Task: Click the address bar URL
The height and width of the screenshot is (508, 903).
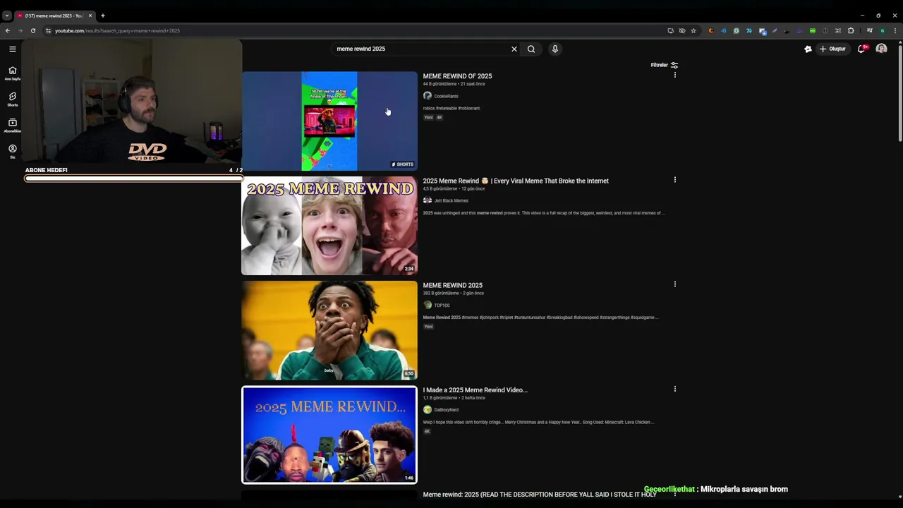Action: pyautogui.click(x=117, y=30)
